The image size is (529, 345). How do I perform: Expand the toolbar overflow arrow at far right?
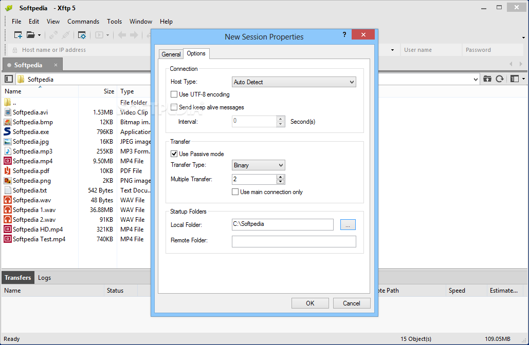523,37
